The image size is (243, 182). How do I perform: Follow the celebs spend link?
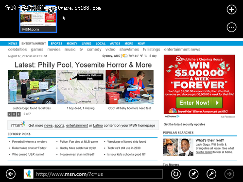[x=204, y=152]
